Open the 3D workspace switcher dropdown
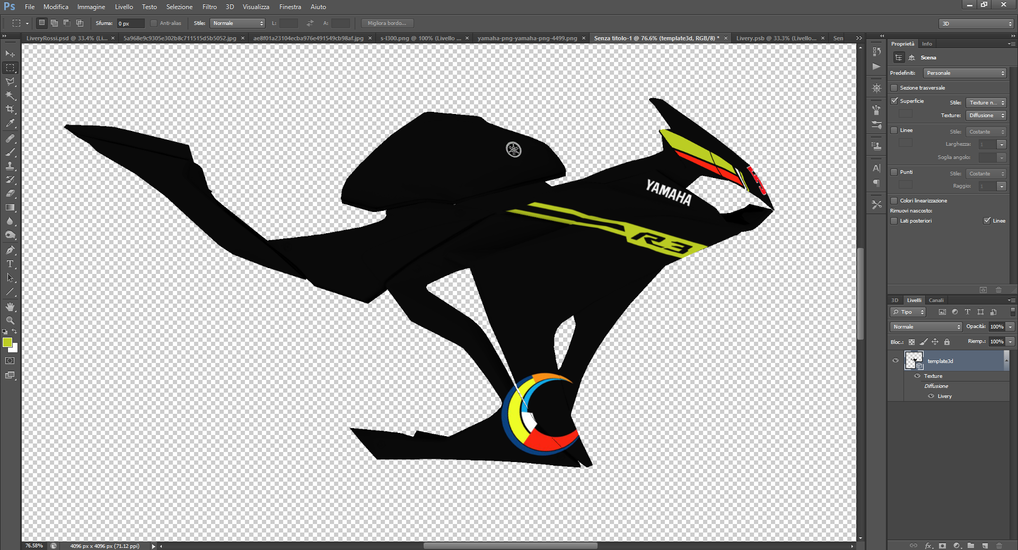This screenshot has height=550, width=1018. pos(976,24)
